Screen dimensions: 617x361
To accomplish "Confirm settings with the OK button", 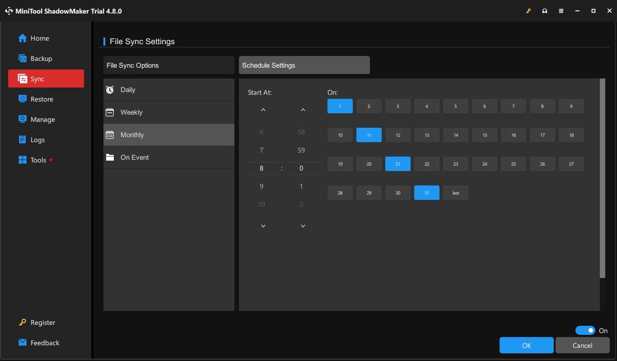I will tap(526, 345).
